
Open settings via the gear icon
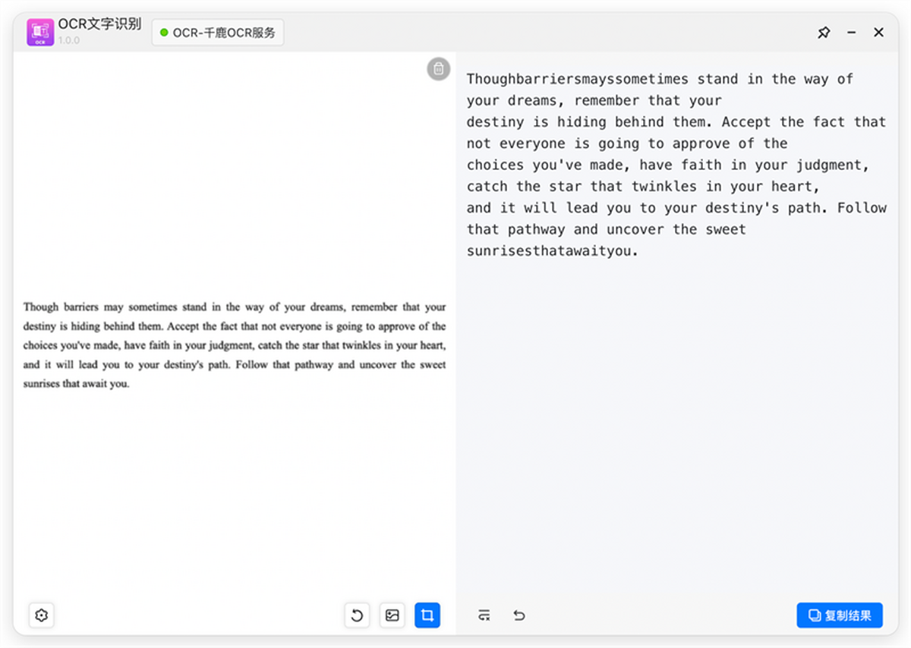tap(42, 615)
